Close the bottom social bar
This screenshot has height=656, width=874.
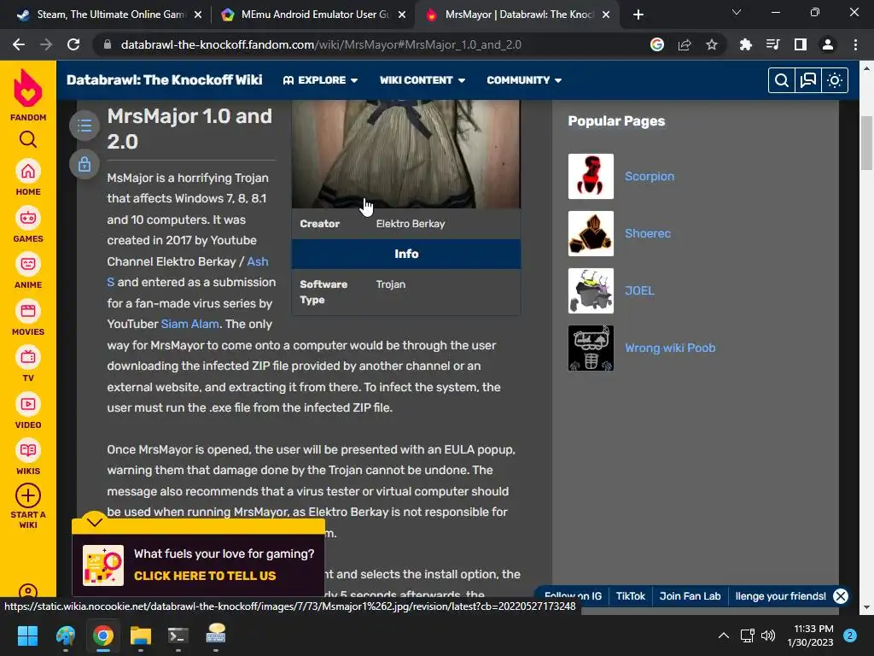pos(841,596)
